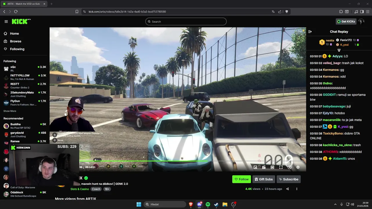Open Buddha recommended channel
Screen dimensions: 372x209
tap(25, 126)
